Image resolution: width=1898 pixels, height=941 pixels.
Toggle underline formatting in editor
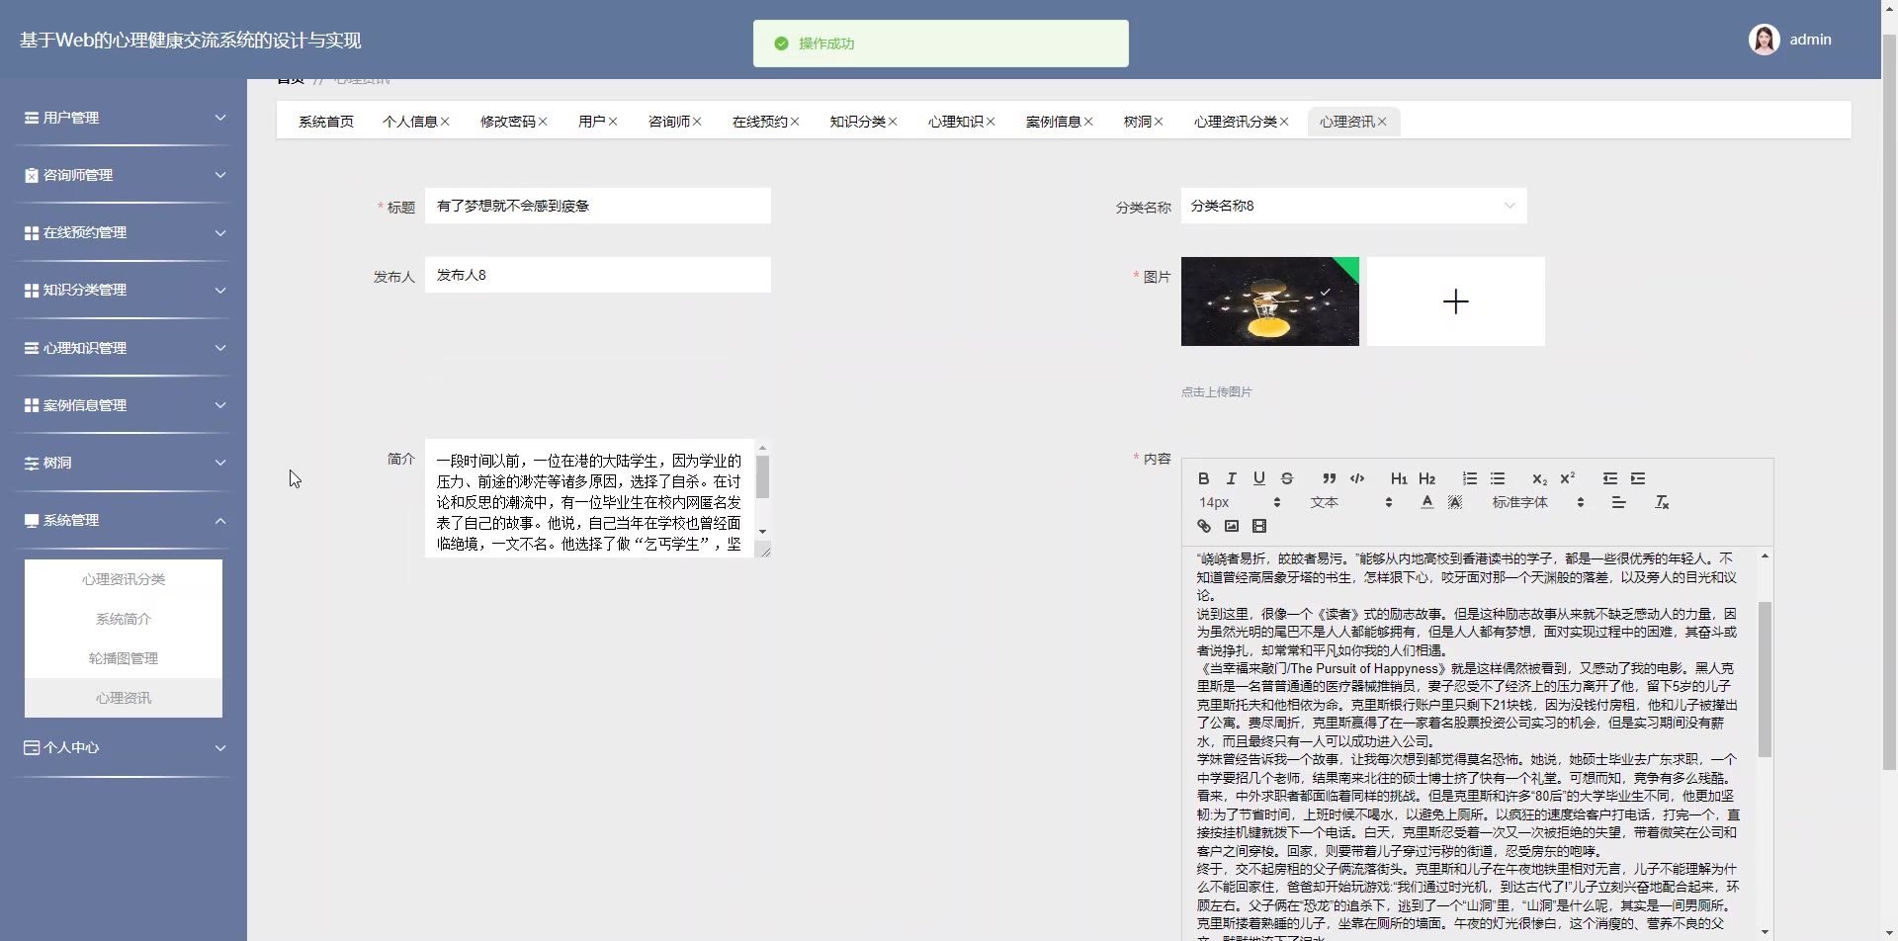click(x=1259, y=478)
